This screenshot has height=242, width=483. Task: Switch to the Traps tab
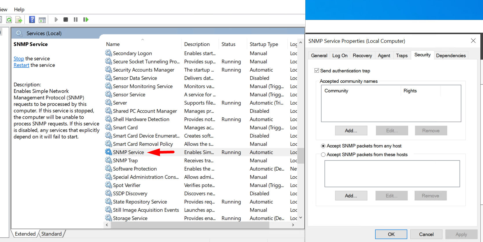coord(401,56)
